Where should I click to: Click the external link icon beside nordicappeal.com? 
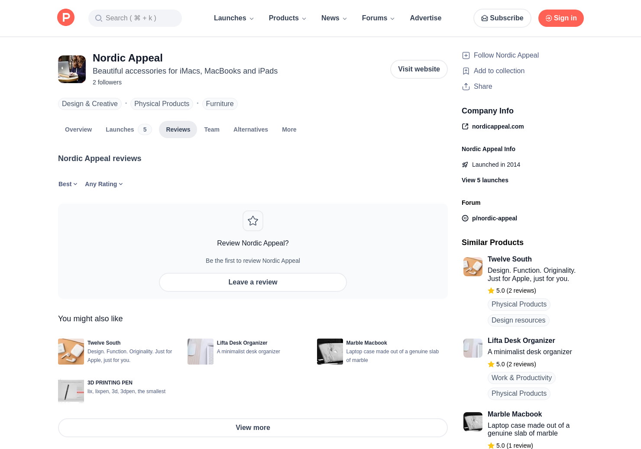[465, 126]
